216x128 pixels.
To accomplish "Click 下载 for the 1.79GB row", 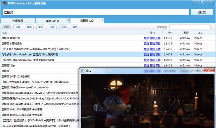I will pyautogui.click(x=158, y=60).
